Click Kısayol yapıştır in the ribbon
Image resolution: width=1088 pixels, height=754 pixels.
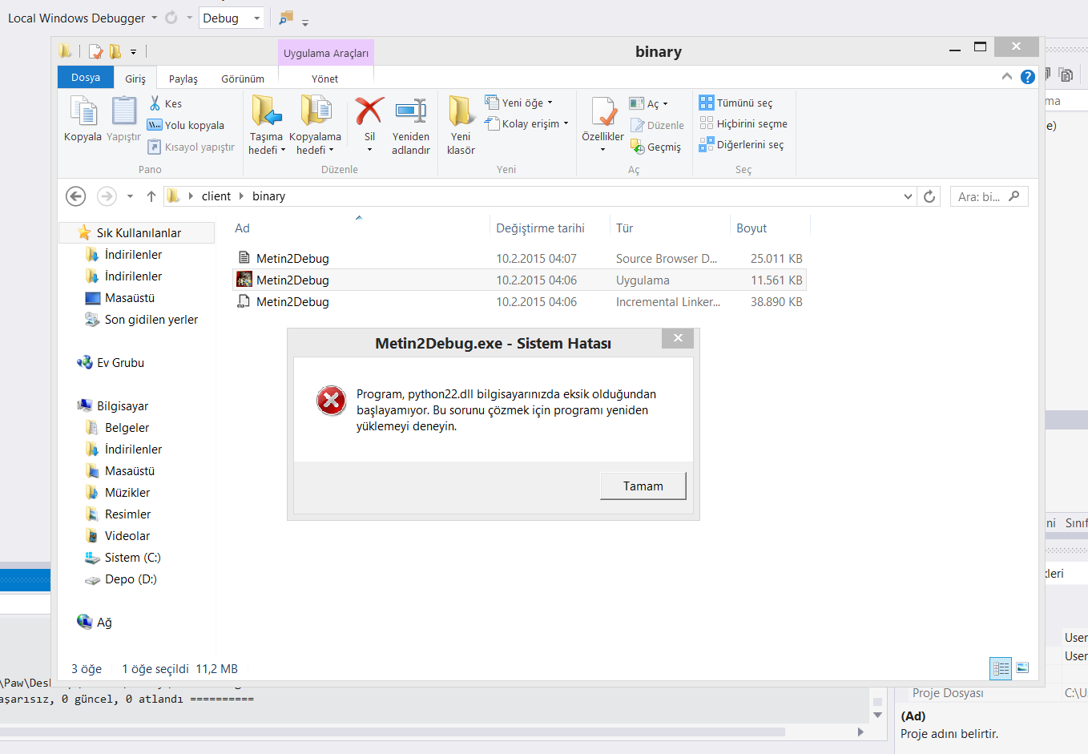click(191, 147)
